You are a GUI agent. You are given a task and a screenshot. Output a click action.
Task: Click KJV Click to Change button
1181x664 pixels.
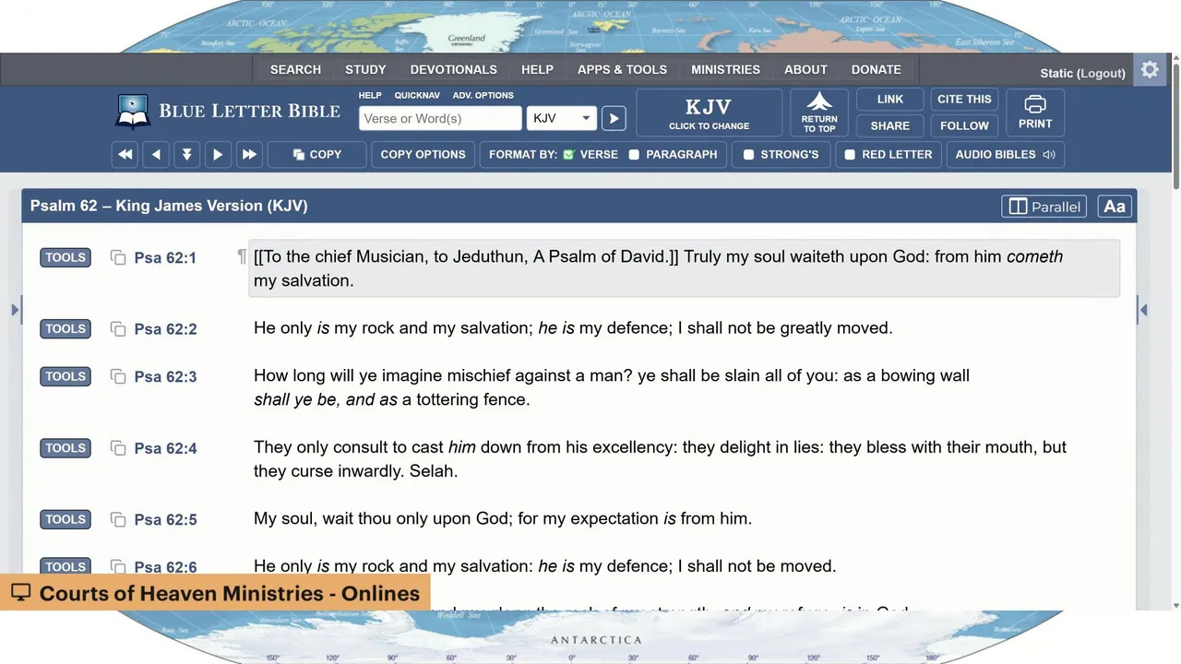tap(709, 113)
